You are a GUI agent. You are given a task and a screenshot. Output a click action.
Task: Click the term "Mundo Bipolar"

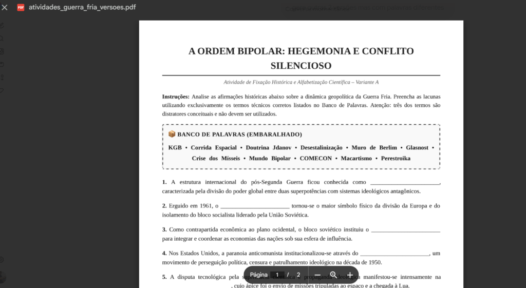click(270, 158)
